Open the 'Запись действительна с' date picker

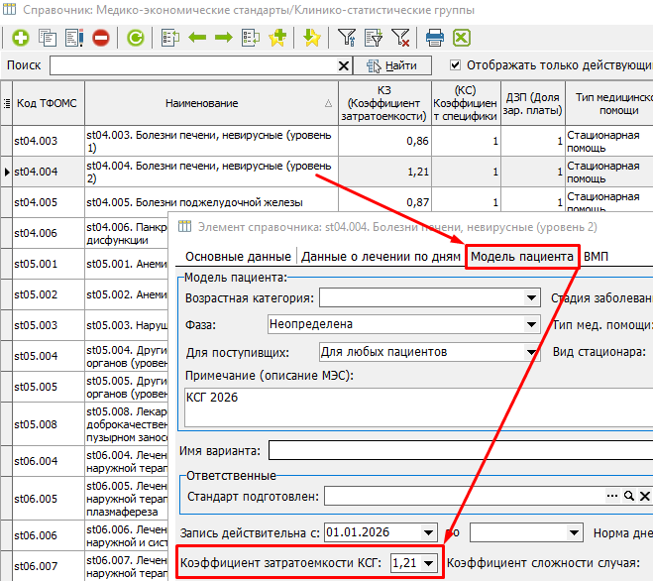pyautogui.click(x=428, y=532)
